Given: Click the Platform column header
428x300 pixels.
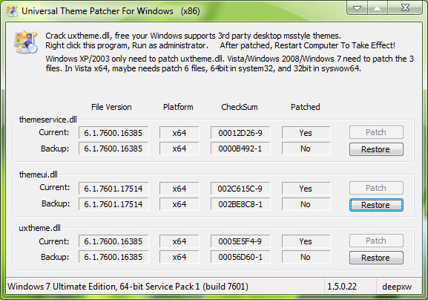Looking at the screenshot, I should (178, 107).
